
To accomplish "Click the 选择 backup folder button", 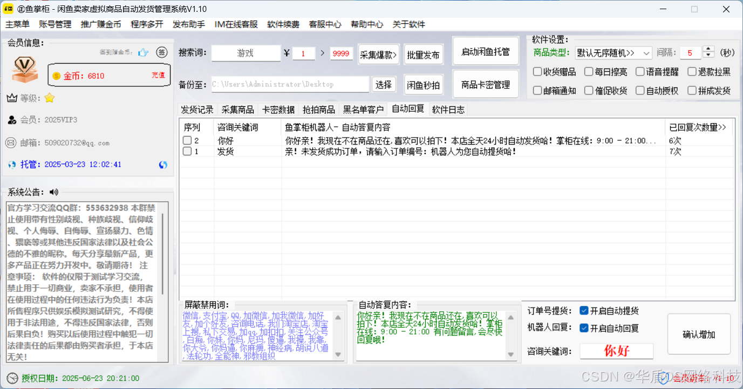I will [384, 85].
